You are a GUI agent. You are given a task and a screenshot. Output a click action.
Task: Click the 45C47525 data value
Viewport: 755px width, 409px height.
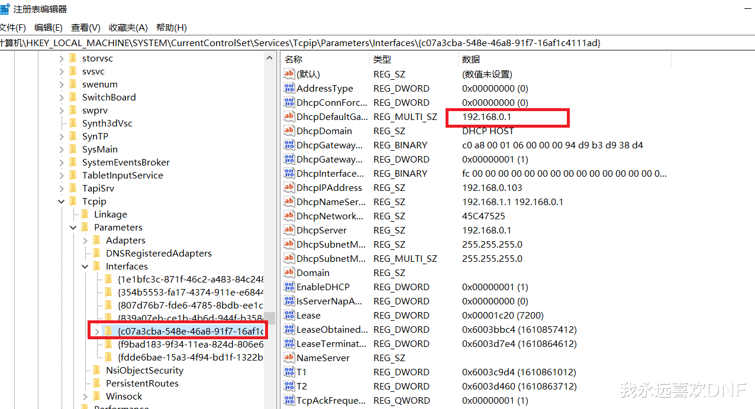(483, 216)
